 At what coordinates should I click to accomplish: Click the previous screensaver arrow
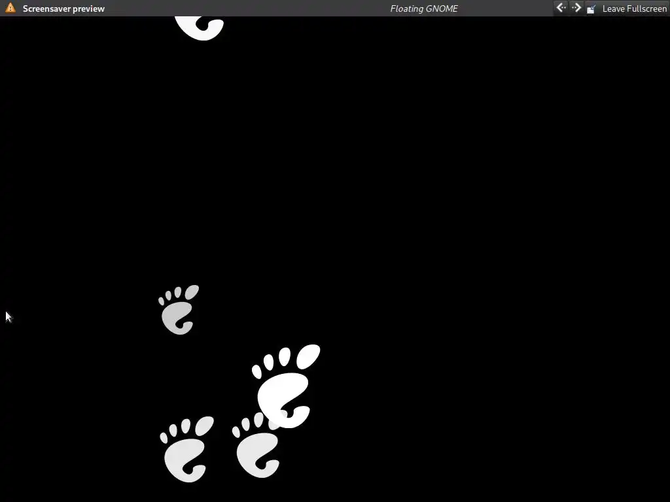coord(561,8)
